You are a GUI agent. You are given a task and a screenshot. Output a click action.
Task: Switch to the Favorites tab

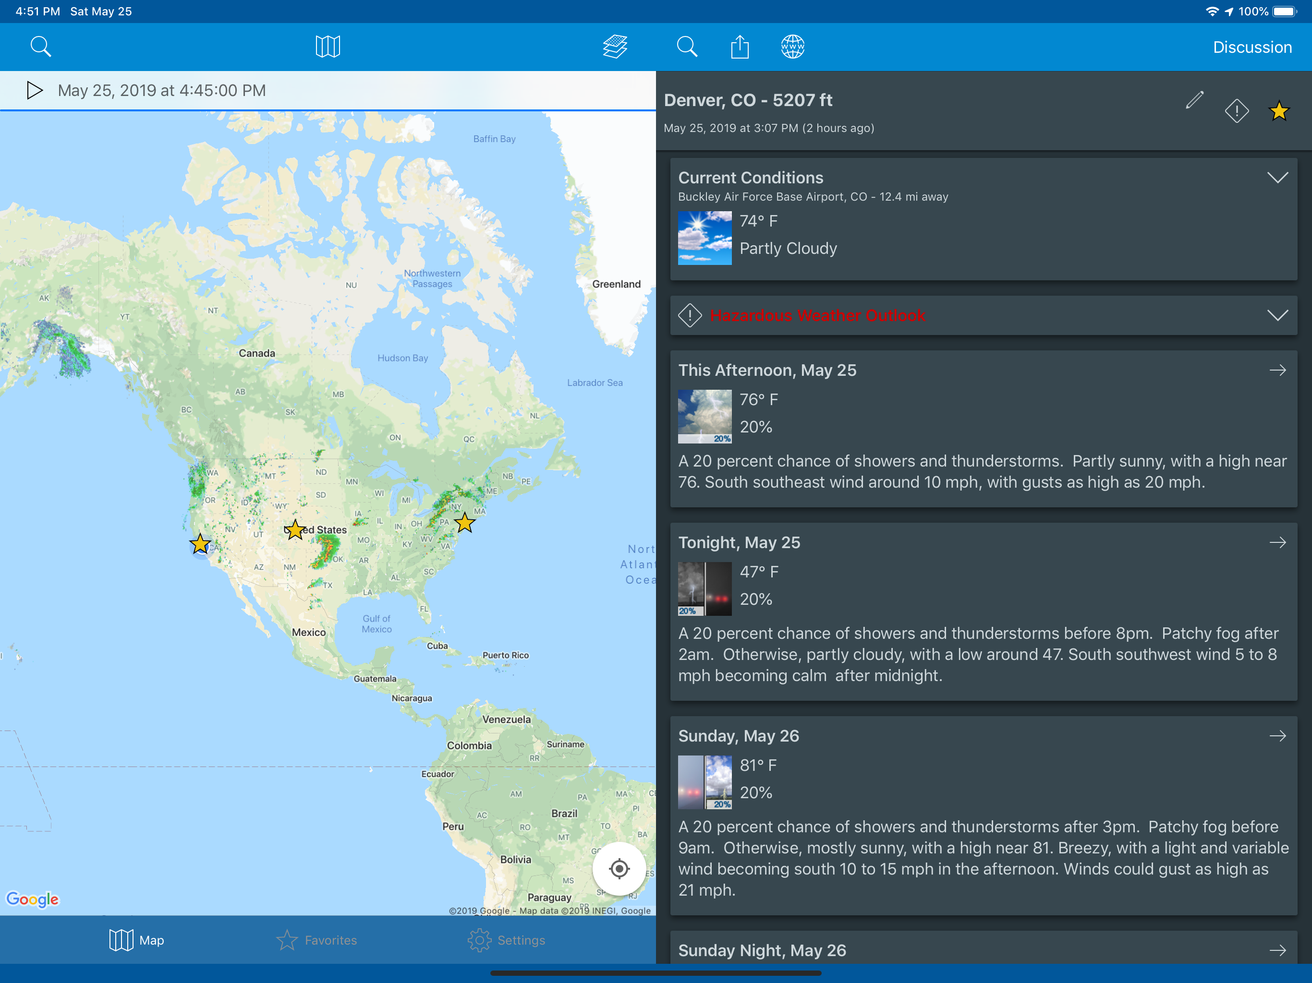[x=317, y=940]
